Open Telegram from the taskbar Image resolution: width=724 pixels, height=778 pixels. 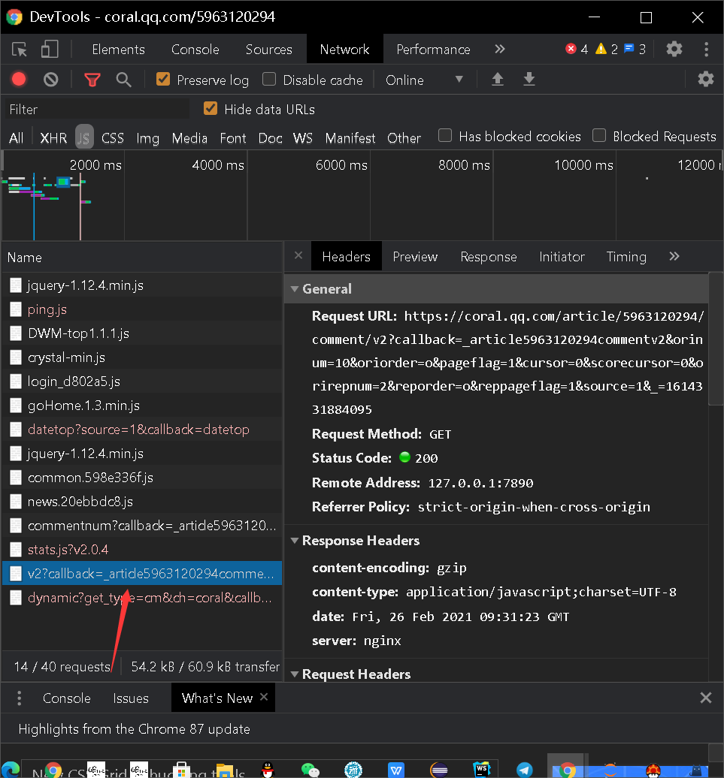click(524, 770)
